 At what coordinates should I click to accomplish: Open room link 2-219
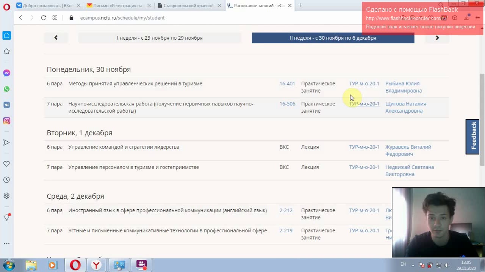[286, 231]
